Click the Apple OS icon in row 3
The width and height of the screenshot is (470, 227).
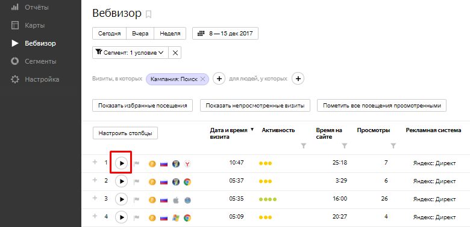click(176, 200)
